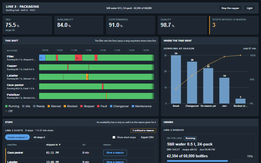
Task: Open the OEE 75.5 % card
Action: 27,25
